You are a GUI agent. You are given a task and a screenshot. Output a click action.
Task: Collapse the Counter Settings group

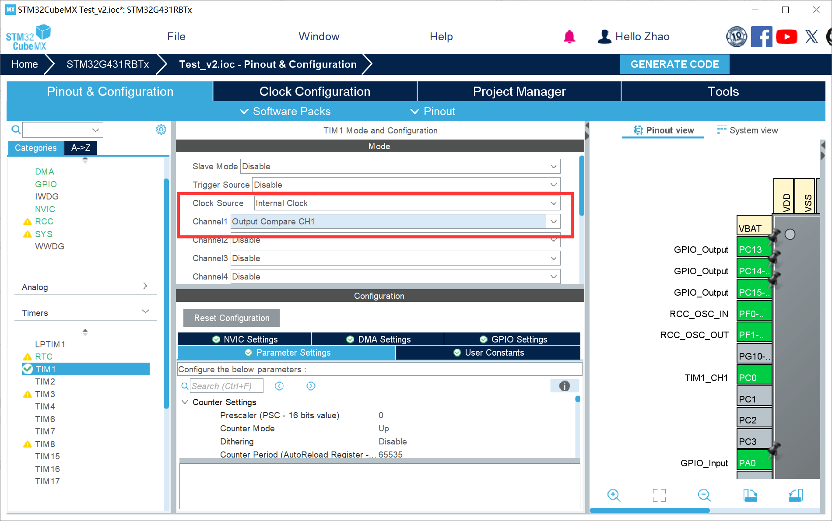click(185, 402)
